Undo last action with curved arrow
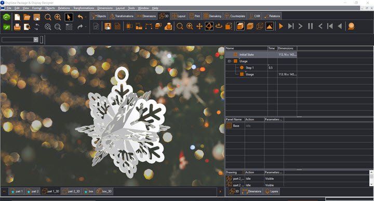Image resolution: width=374 pixels, height=201 pixels. pos(80,17)
